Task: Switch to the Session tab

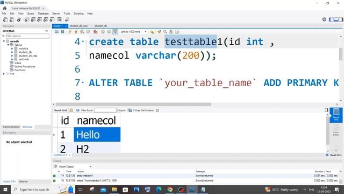Action: (x=23, y=182)
